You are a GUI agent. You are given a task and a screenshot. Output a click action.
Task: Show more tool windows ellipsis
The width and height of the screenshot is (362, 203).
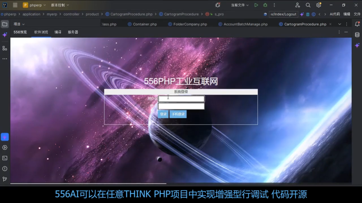pyautogui.click(x=5, y=59)
